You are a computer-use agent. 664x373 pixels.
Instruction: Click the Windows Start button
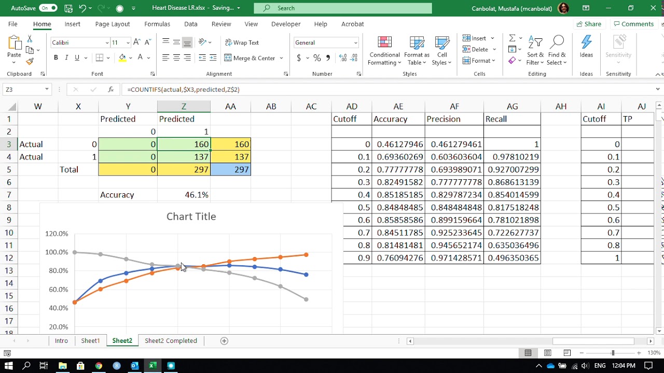tap(9, 366)
